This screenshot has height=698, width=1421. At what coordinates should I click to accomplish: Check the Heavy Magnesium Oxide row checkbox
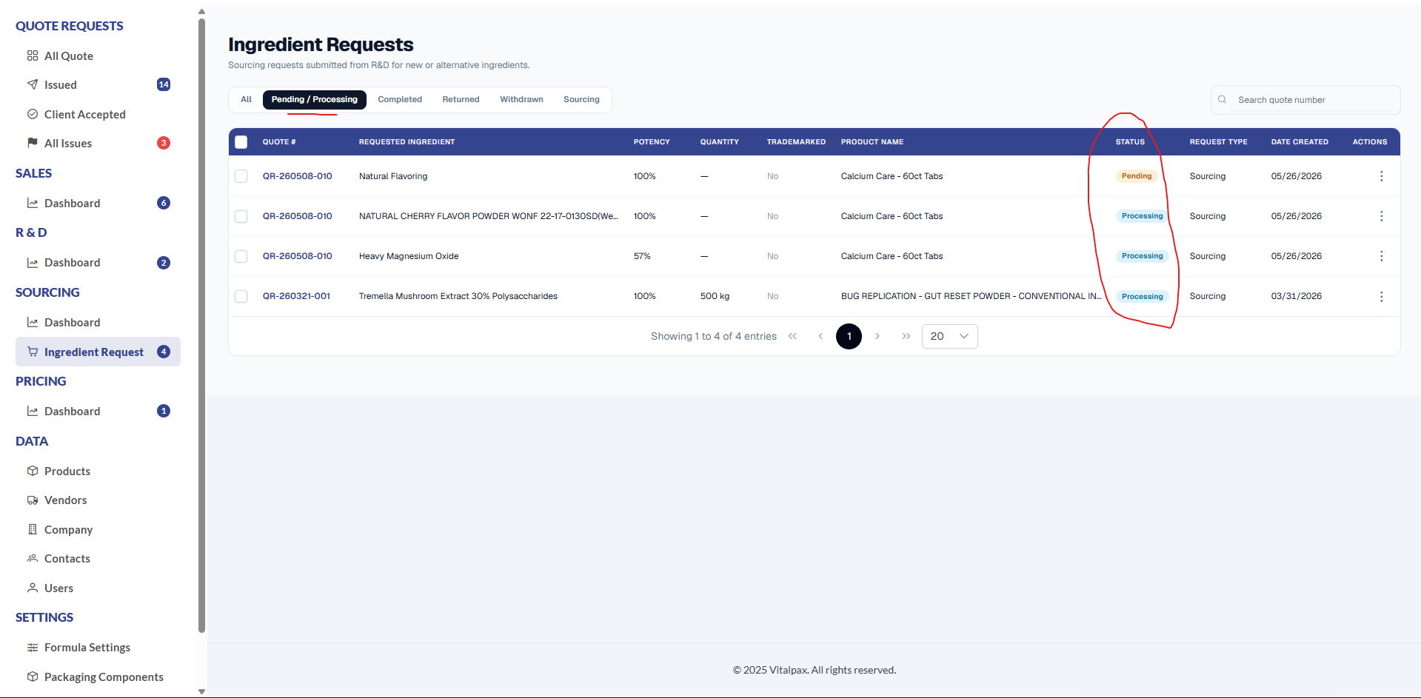coord(241,256)
